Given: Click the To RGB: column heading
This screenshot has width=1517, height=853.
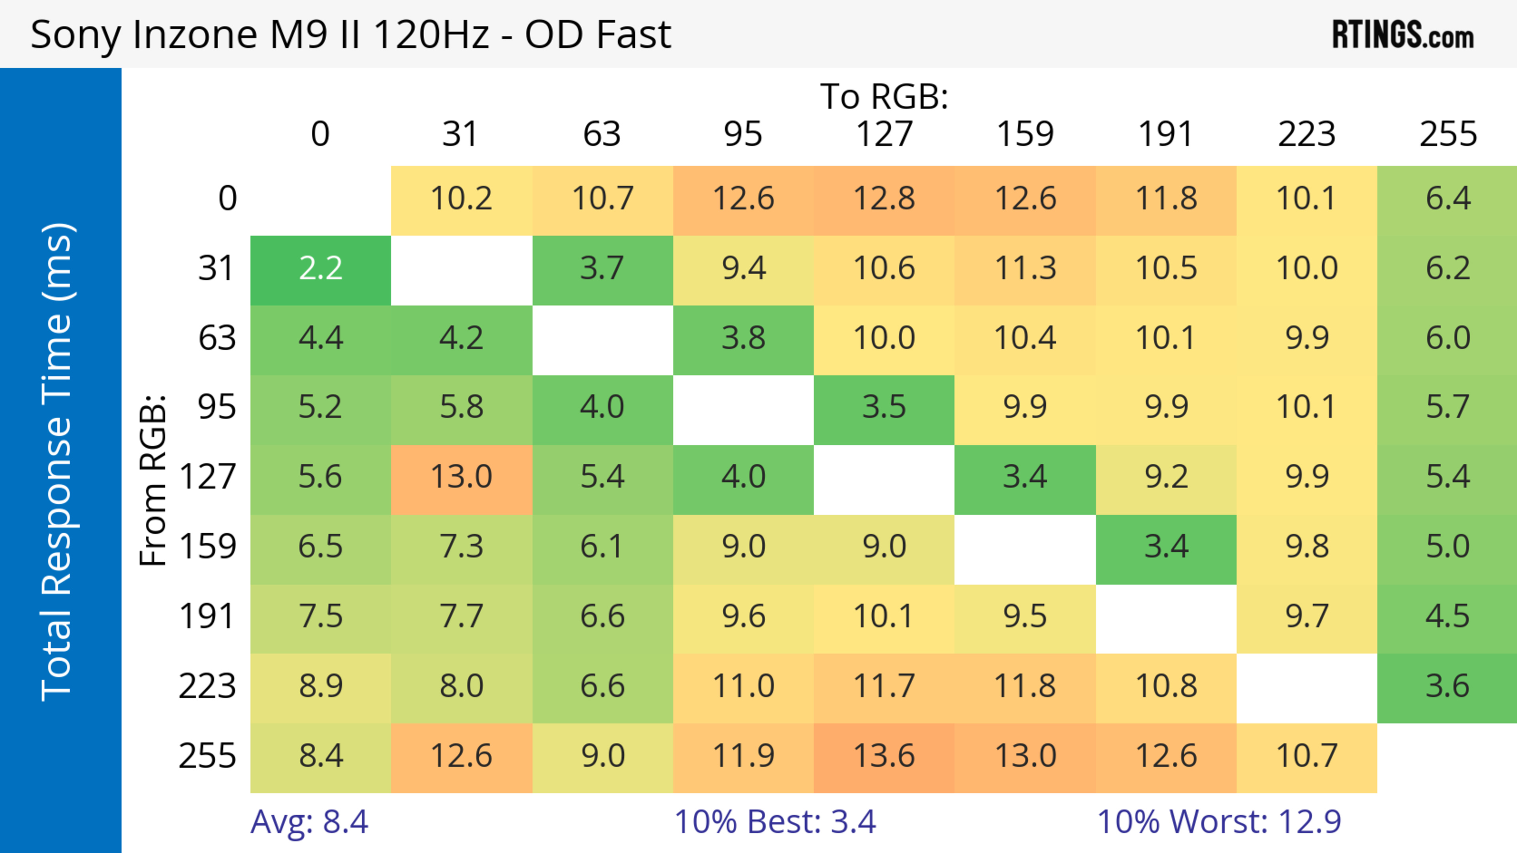Looking at the screenshot, I should click(884, 96).
